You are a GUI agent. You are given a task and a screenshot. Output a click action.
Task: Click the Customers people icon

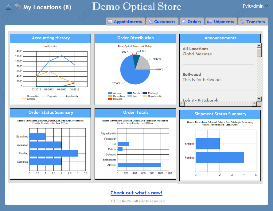[150, 22]
